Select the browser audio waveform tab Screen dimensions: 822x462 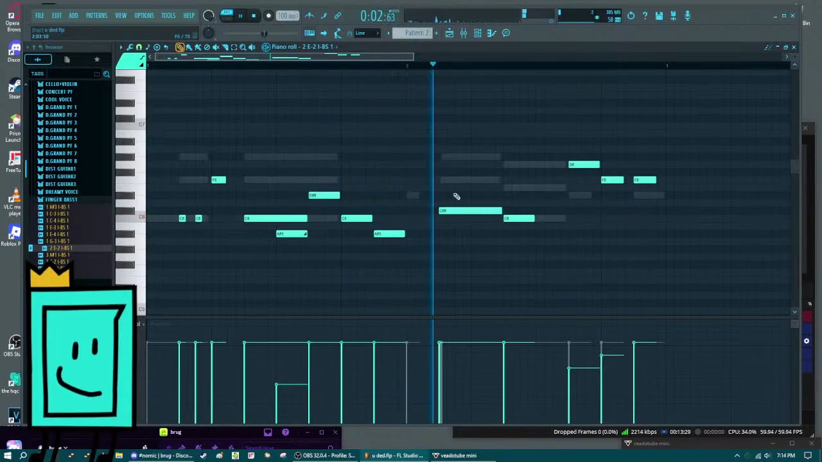click(x=37, y=60)
